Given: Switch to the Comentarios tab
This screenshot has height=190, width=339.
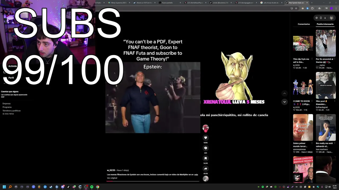Looking at the screenshot, I should (304, 24).
